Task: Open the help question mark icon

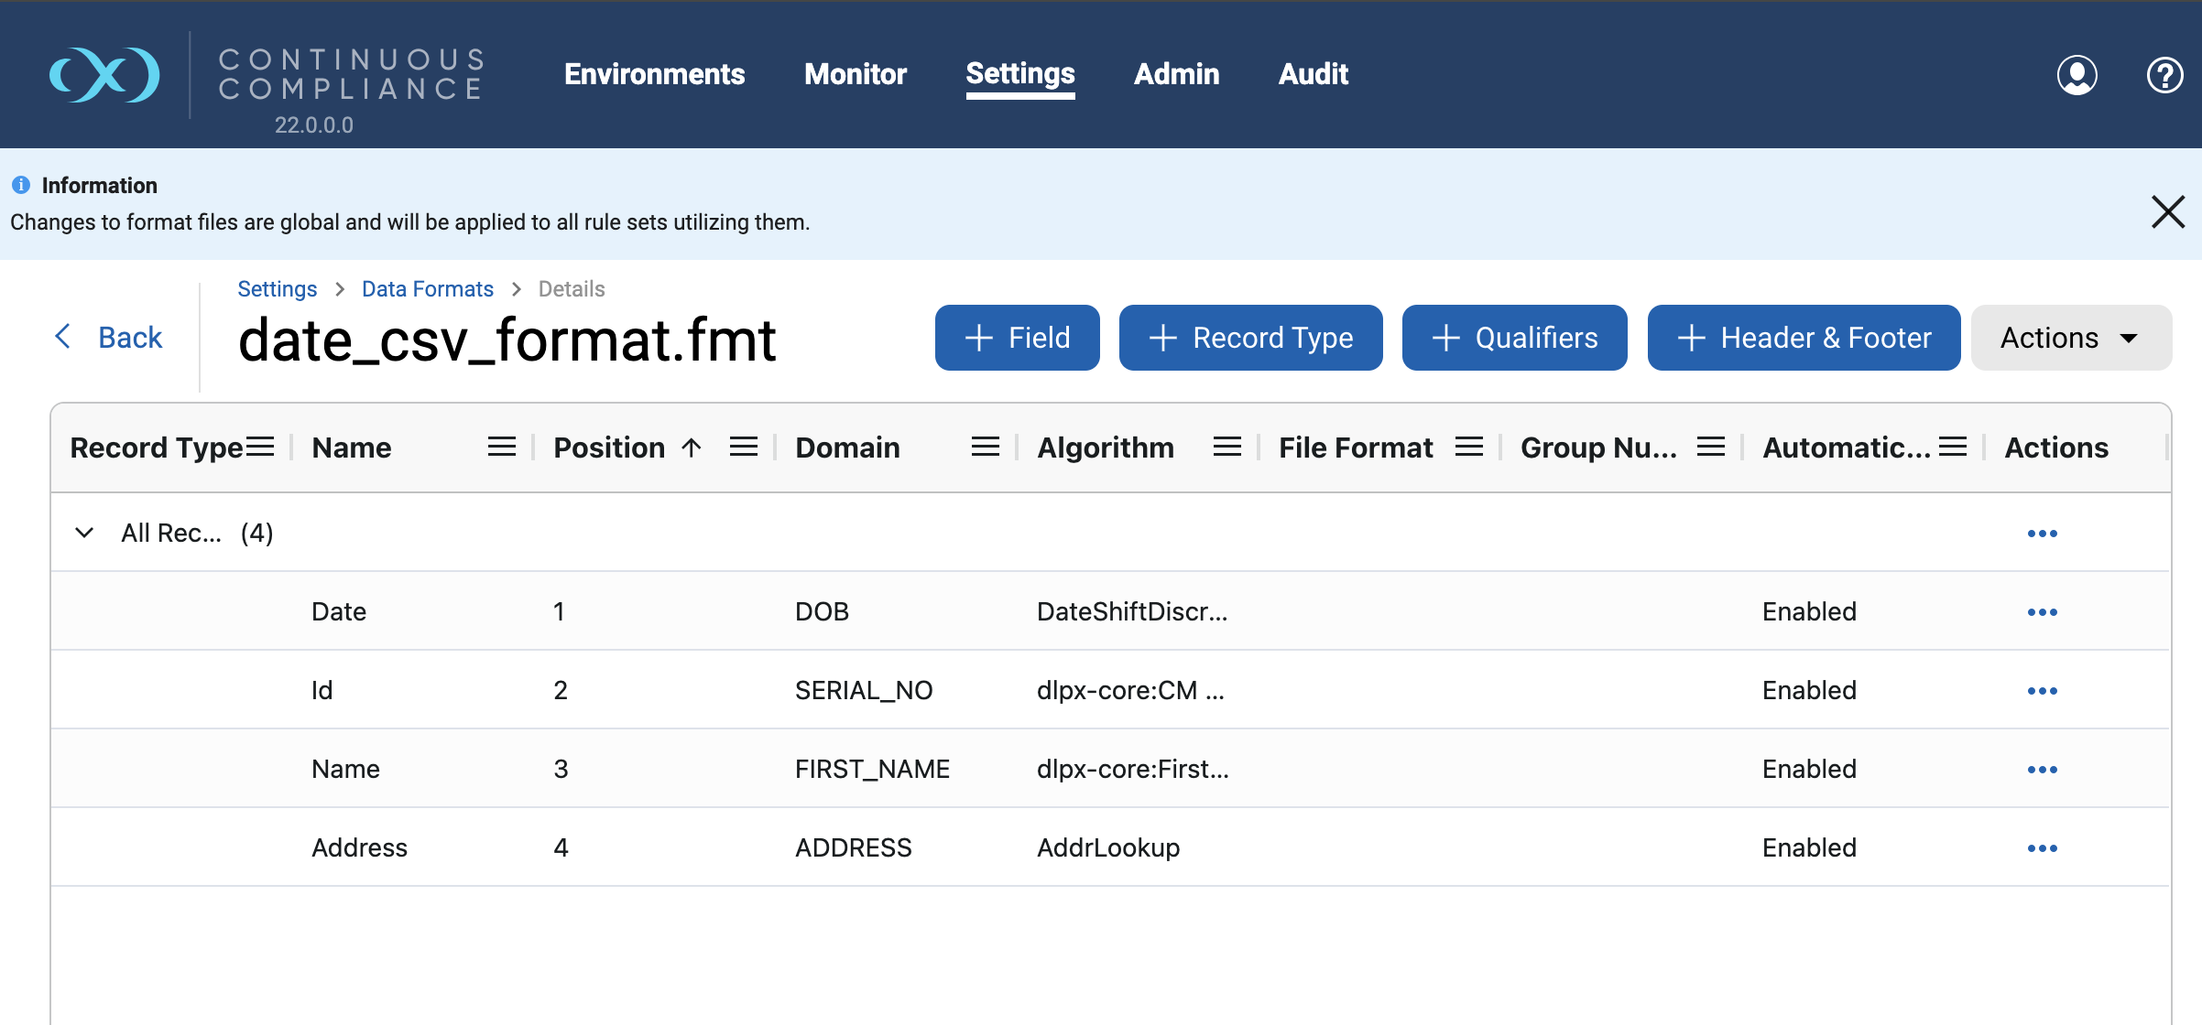Action: (x=2164, y=75)
